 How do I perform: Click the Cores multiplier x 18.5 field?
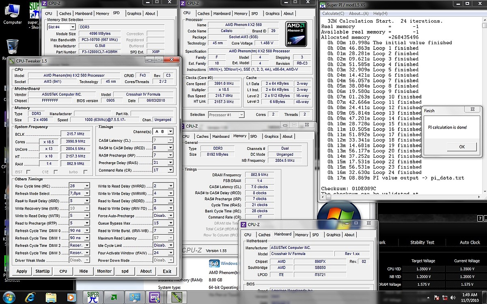pyautogui.click(x=49, y=141)
